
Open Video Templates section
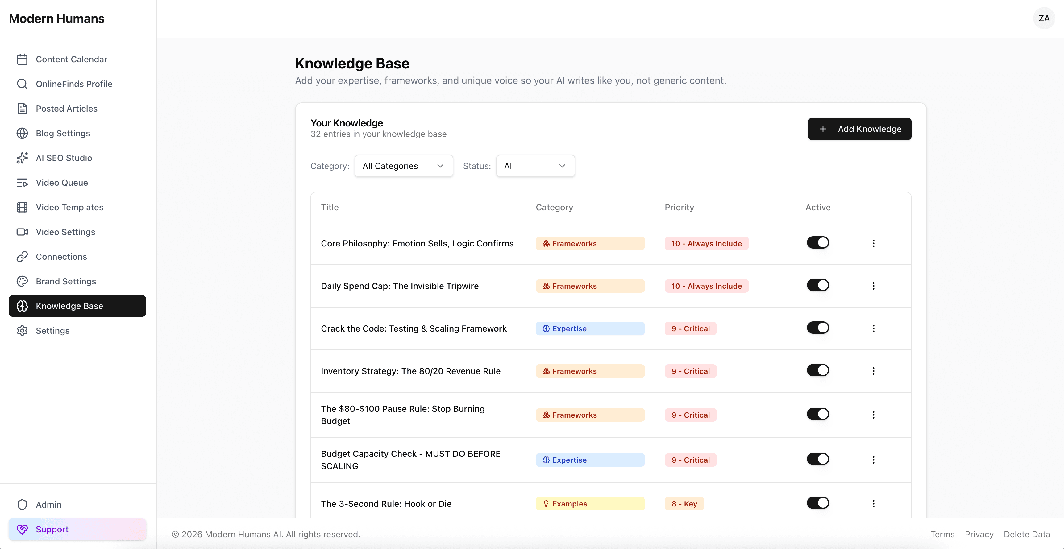click(x=77, y=207)
